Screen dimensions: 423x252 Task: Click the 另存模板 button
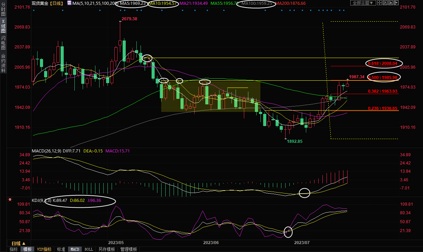(106, 249)
